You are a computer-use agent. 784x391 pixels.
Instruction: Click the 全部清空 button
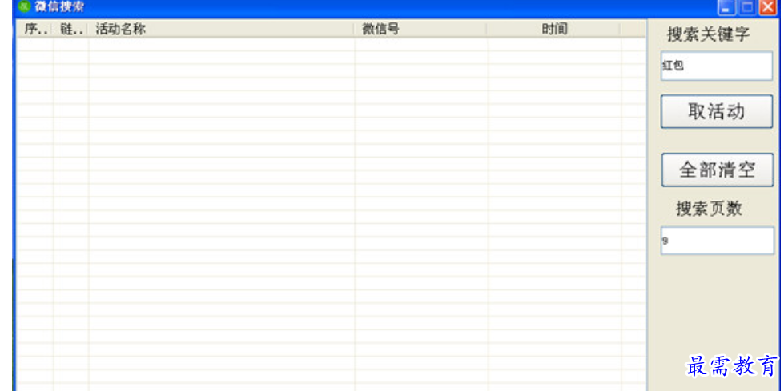click(718, 170)
